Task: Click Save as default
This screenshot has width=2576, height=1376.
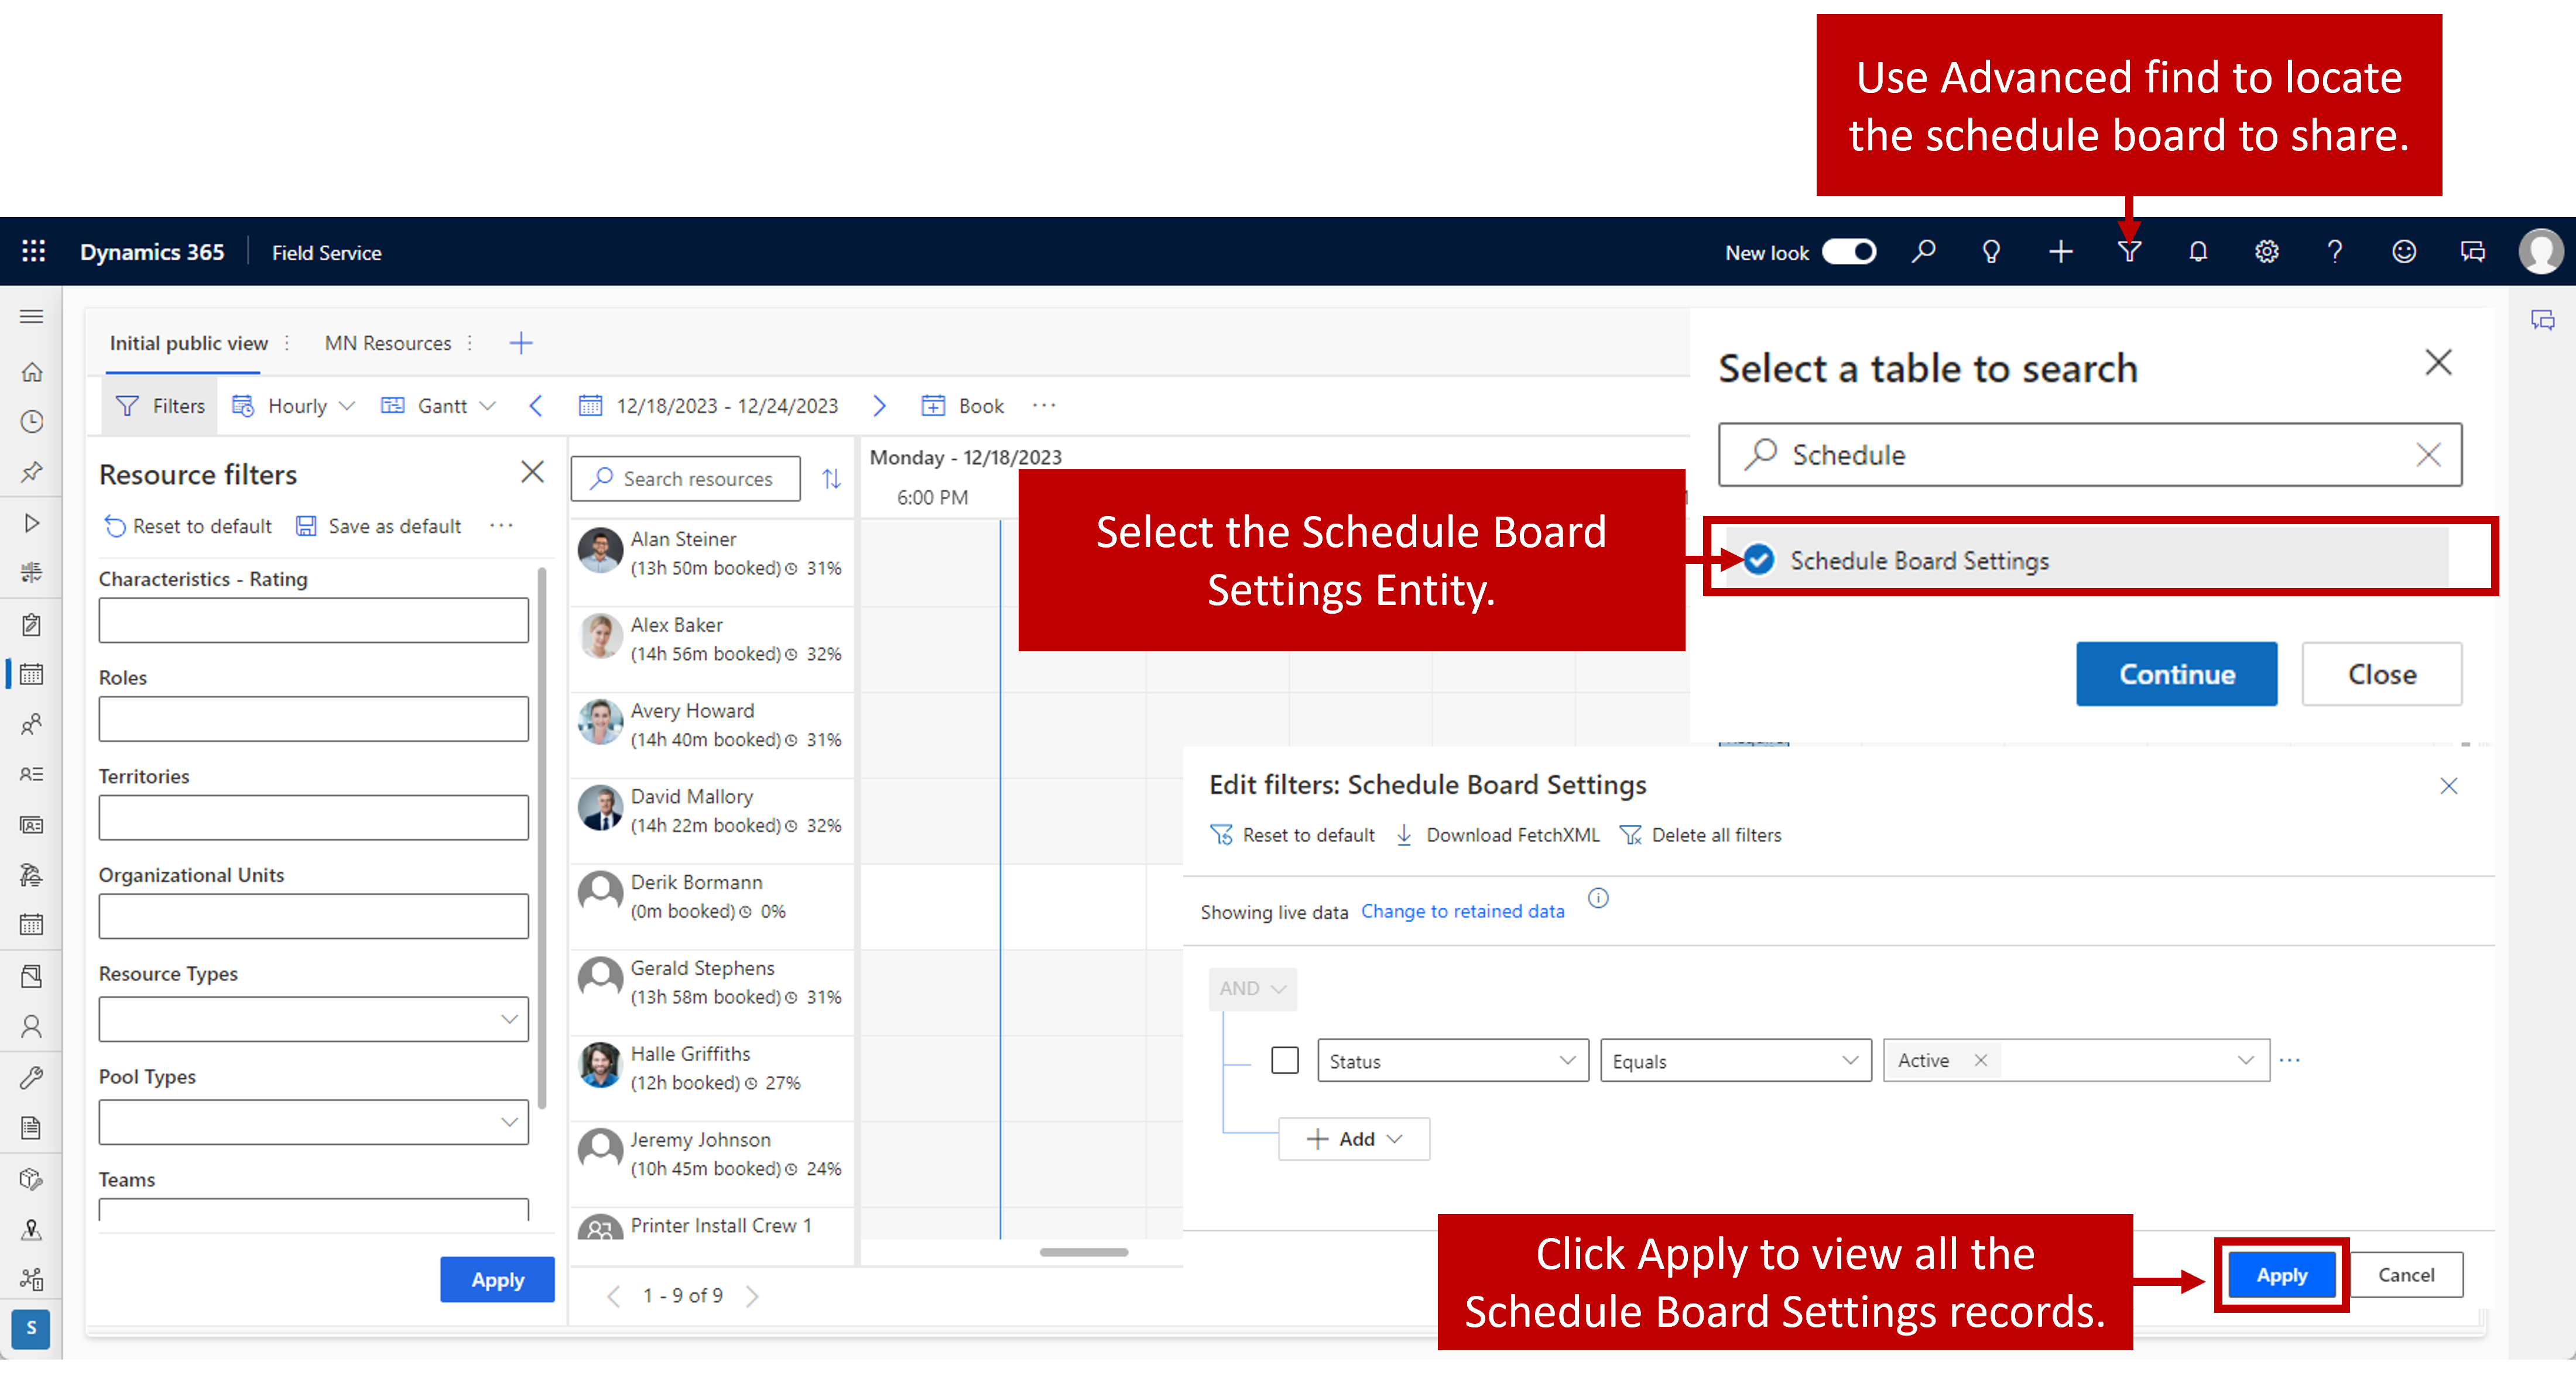Action: tap(379, 525)
